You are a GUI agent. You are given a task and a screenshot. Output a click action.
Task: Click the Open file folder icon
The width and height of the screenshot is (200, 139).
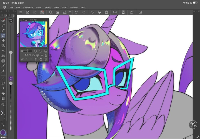(x=58, y=12)
